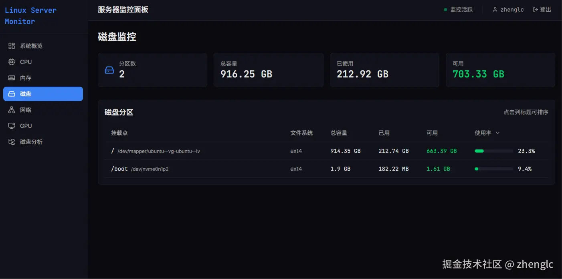Select the 磁盘 menu item
The height and width of the screenshot is (279, 562).
pyautogui.click(x=43, y=94)
